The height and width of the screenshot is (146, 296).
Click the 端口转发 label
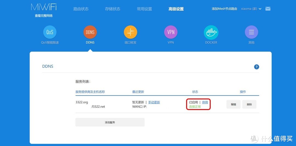[x=130, y=43]
